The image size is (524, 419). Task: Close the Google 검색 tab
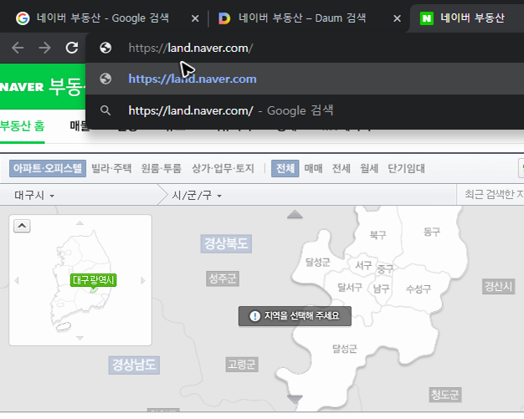pos(195,18)
